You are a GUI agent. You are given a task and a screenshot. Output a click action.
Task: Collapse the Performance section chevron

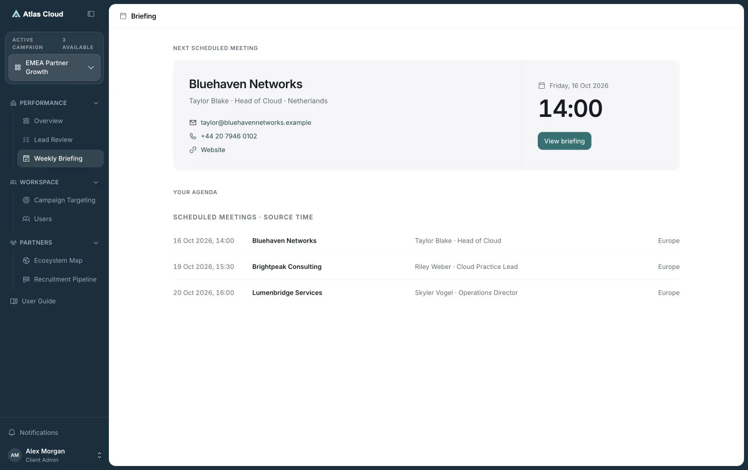point(96,103)
